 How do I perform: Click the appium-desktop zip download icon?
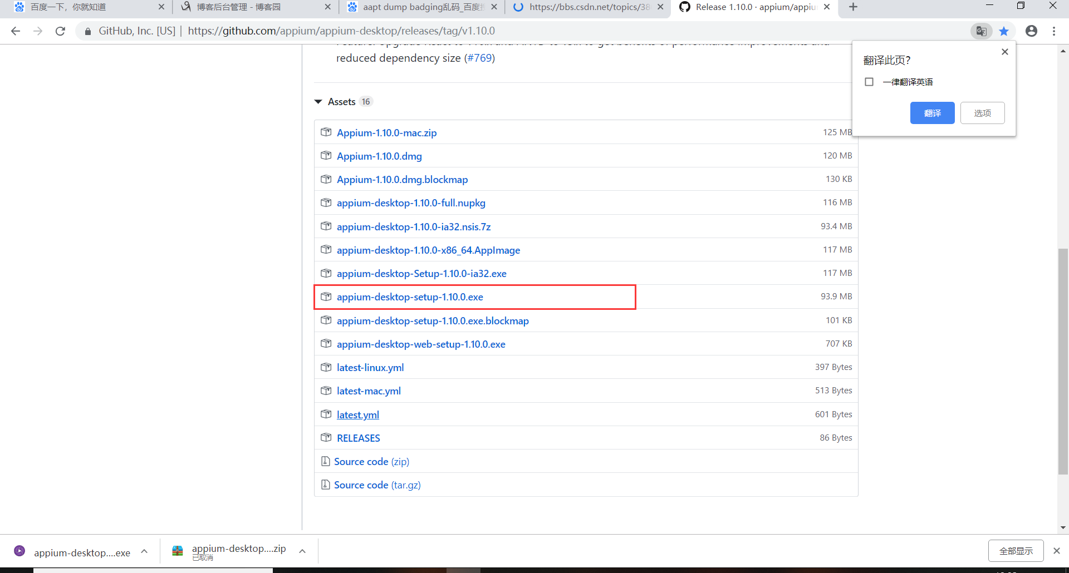point(178,551)
